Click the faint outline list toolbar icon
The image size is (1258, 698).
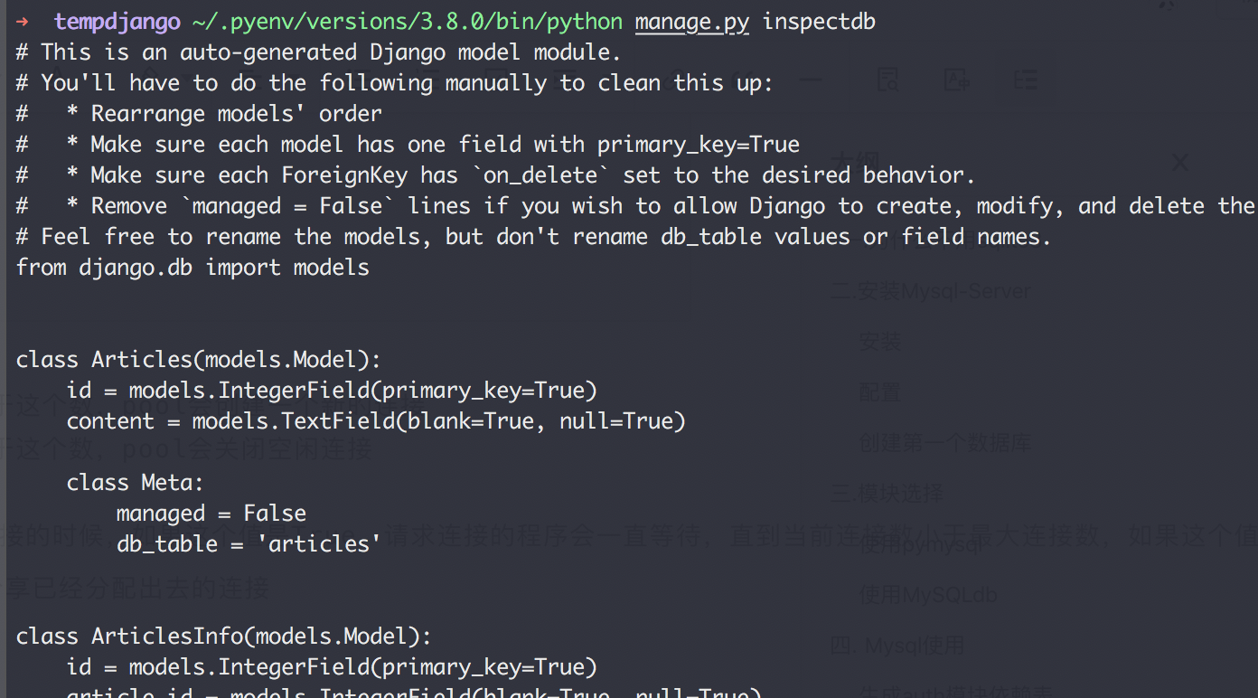pos(1026,80)
